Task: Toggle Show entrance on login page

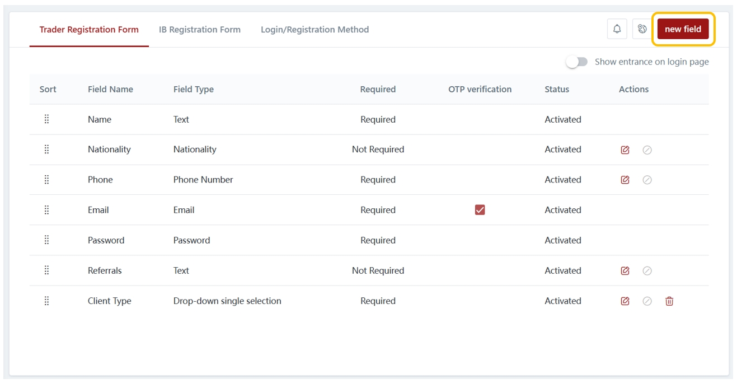Action: [577, 62]
